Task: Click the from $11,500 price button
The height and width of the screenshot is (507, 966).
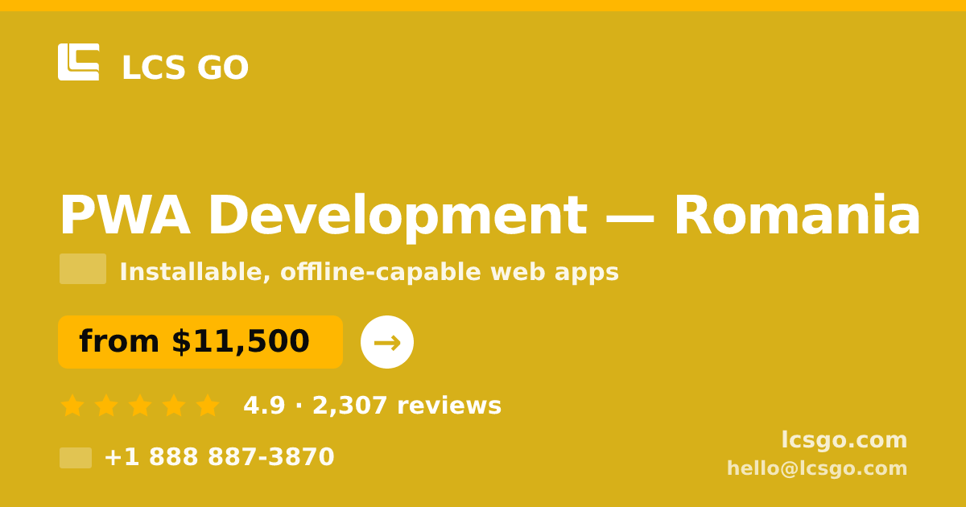Action: click(x=200, y=342)
